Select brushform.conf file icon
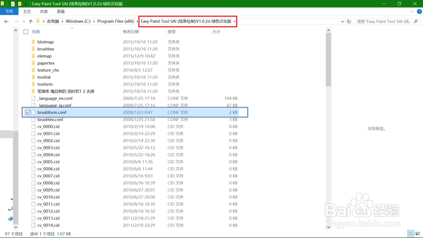The height and width of the screenshot is (238, 423). [33, 112]
